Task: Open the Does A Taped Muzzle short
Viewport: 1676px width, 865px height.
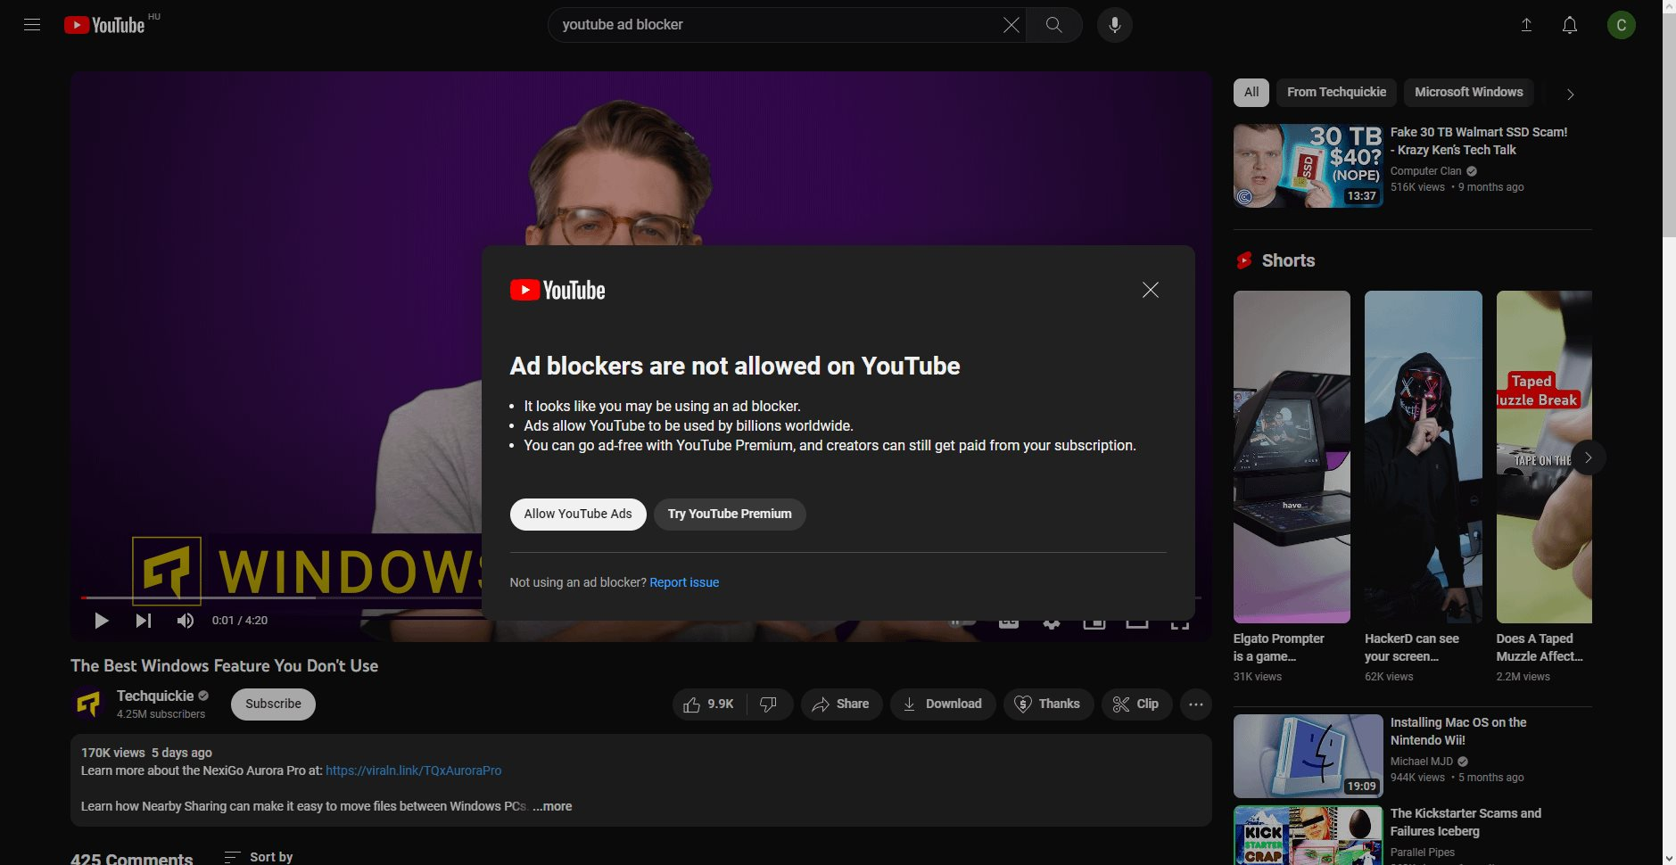Action: (1544, 457)
